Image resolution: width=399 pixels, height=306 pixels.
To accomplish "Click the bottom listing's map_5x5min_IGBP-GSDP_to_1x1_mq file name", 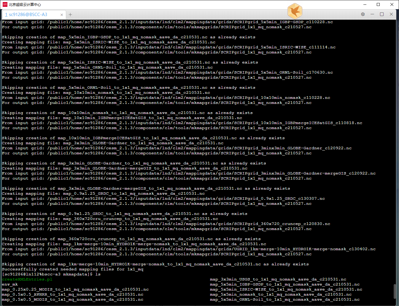I will tap(285, 284).
